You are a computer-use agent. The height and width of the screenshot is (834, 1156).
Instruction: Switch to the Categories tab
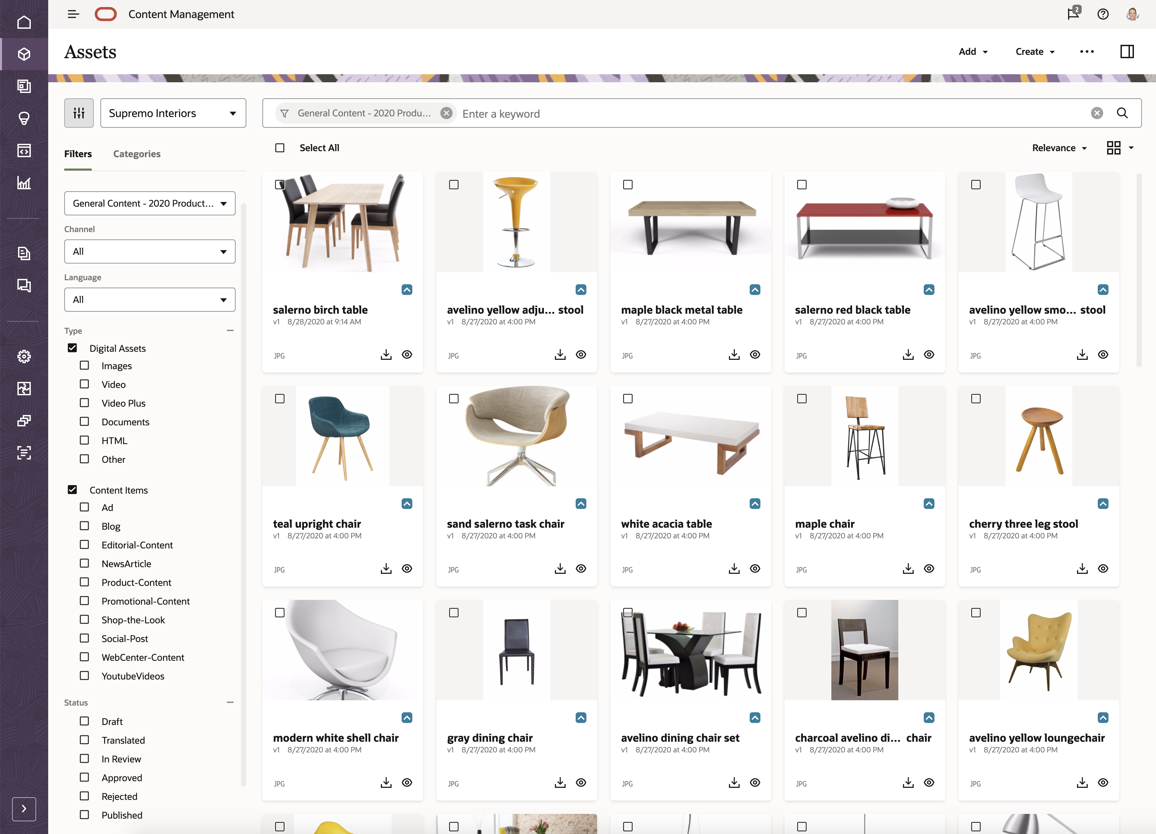(136, 154)
